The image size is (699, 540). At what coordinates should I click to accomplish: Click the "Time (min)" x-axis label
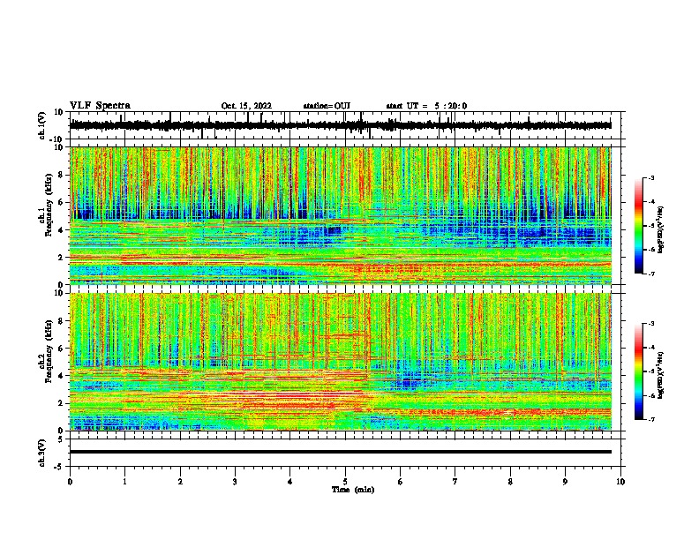pyautogui.click(x=353, y=490)
